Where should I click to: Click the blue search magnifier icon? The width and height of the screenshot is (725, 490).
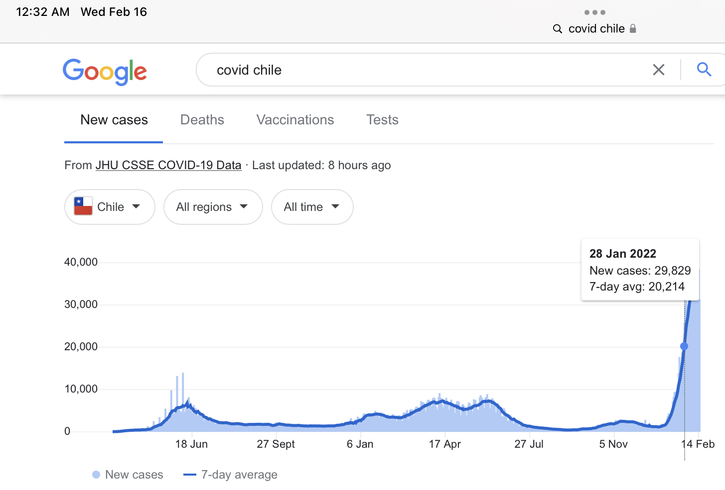(x=704, y=70)
